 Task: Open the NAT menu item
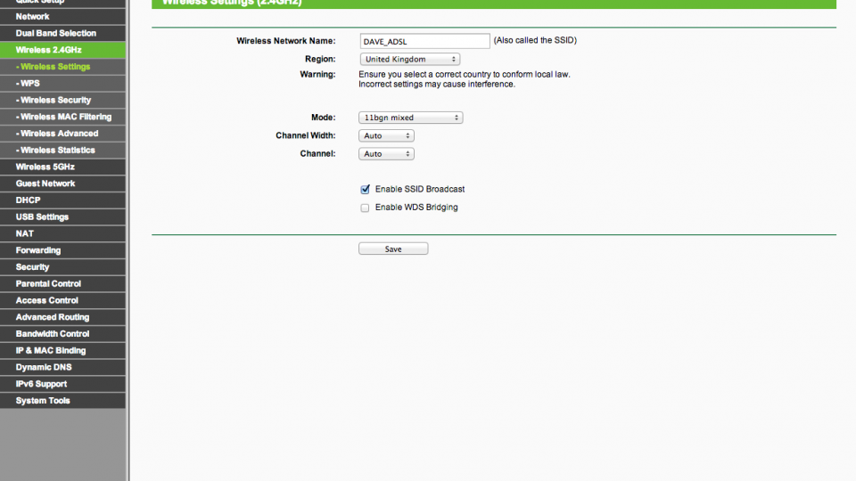pos(62,233)
